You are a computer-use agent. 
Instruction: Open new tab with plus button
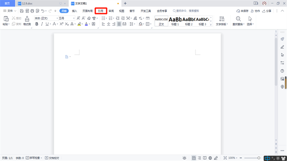tap(125, 4)
